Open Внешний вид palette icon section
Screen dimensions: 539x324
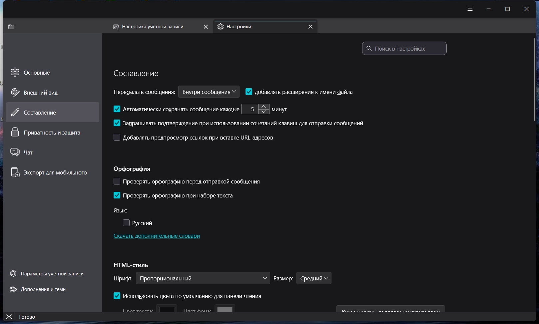pos(15,92)
